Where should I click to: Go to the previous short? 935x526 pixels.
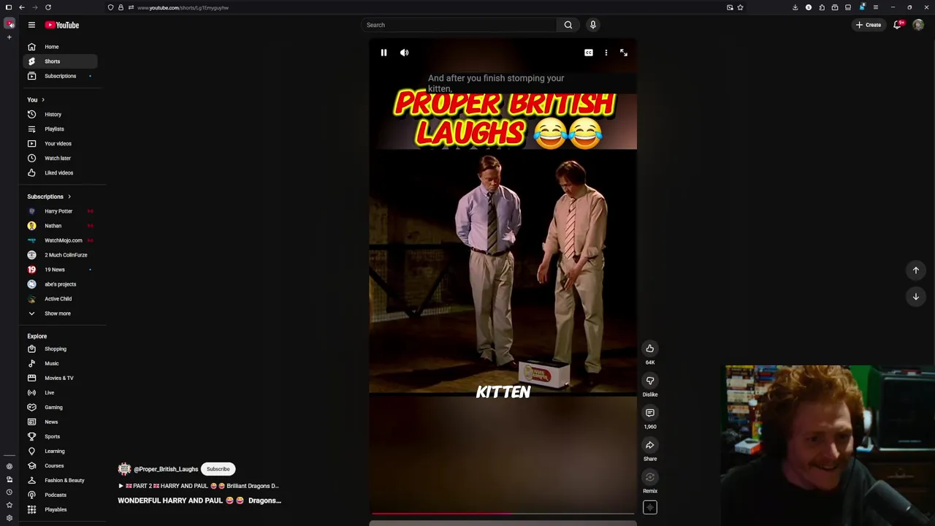coord(915,270)
